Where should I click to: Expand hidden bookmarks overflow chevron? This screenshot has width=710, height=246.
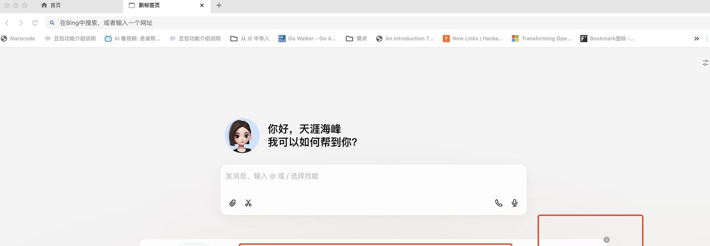(x=697, y=39)
